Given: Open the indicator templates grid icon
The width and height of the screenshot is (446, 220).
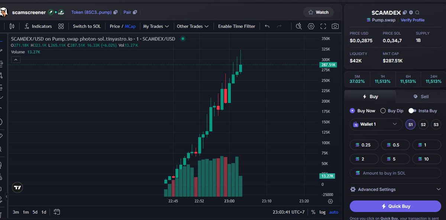Looking at the screenshot, I should pos(61,26).
